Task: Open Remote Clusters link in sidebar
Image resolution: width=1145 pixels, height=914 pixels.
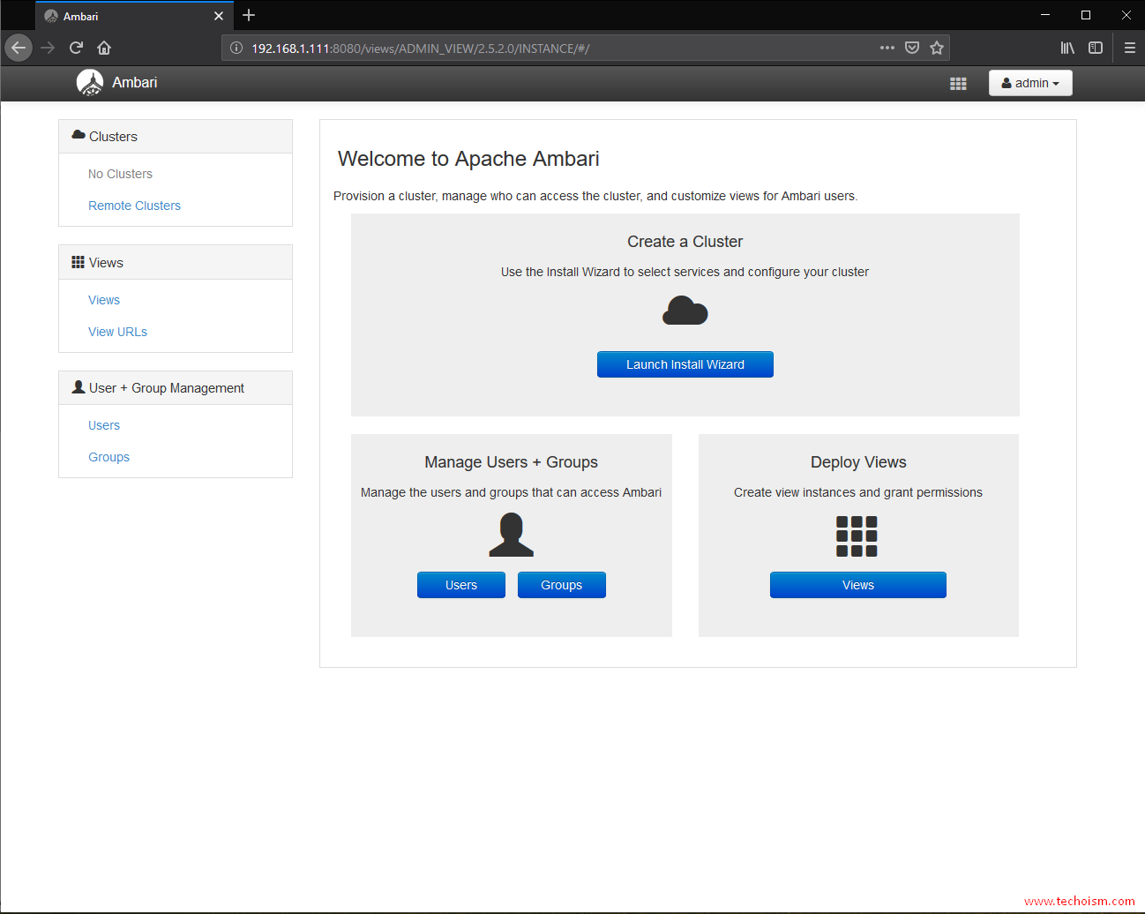Action: (x=134, y=206)
